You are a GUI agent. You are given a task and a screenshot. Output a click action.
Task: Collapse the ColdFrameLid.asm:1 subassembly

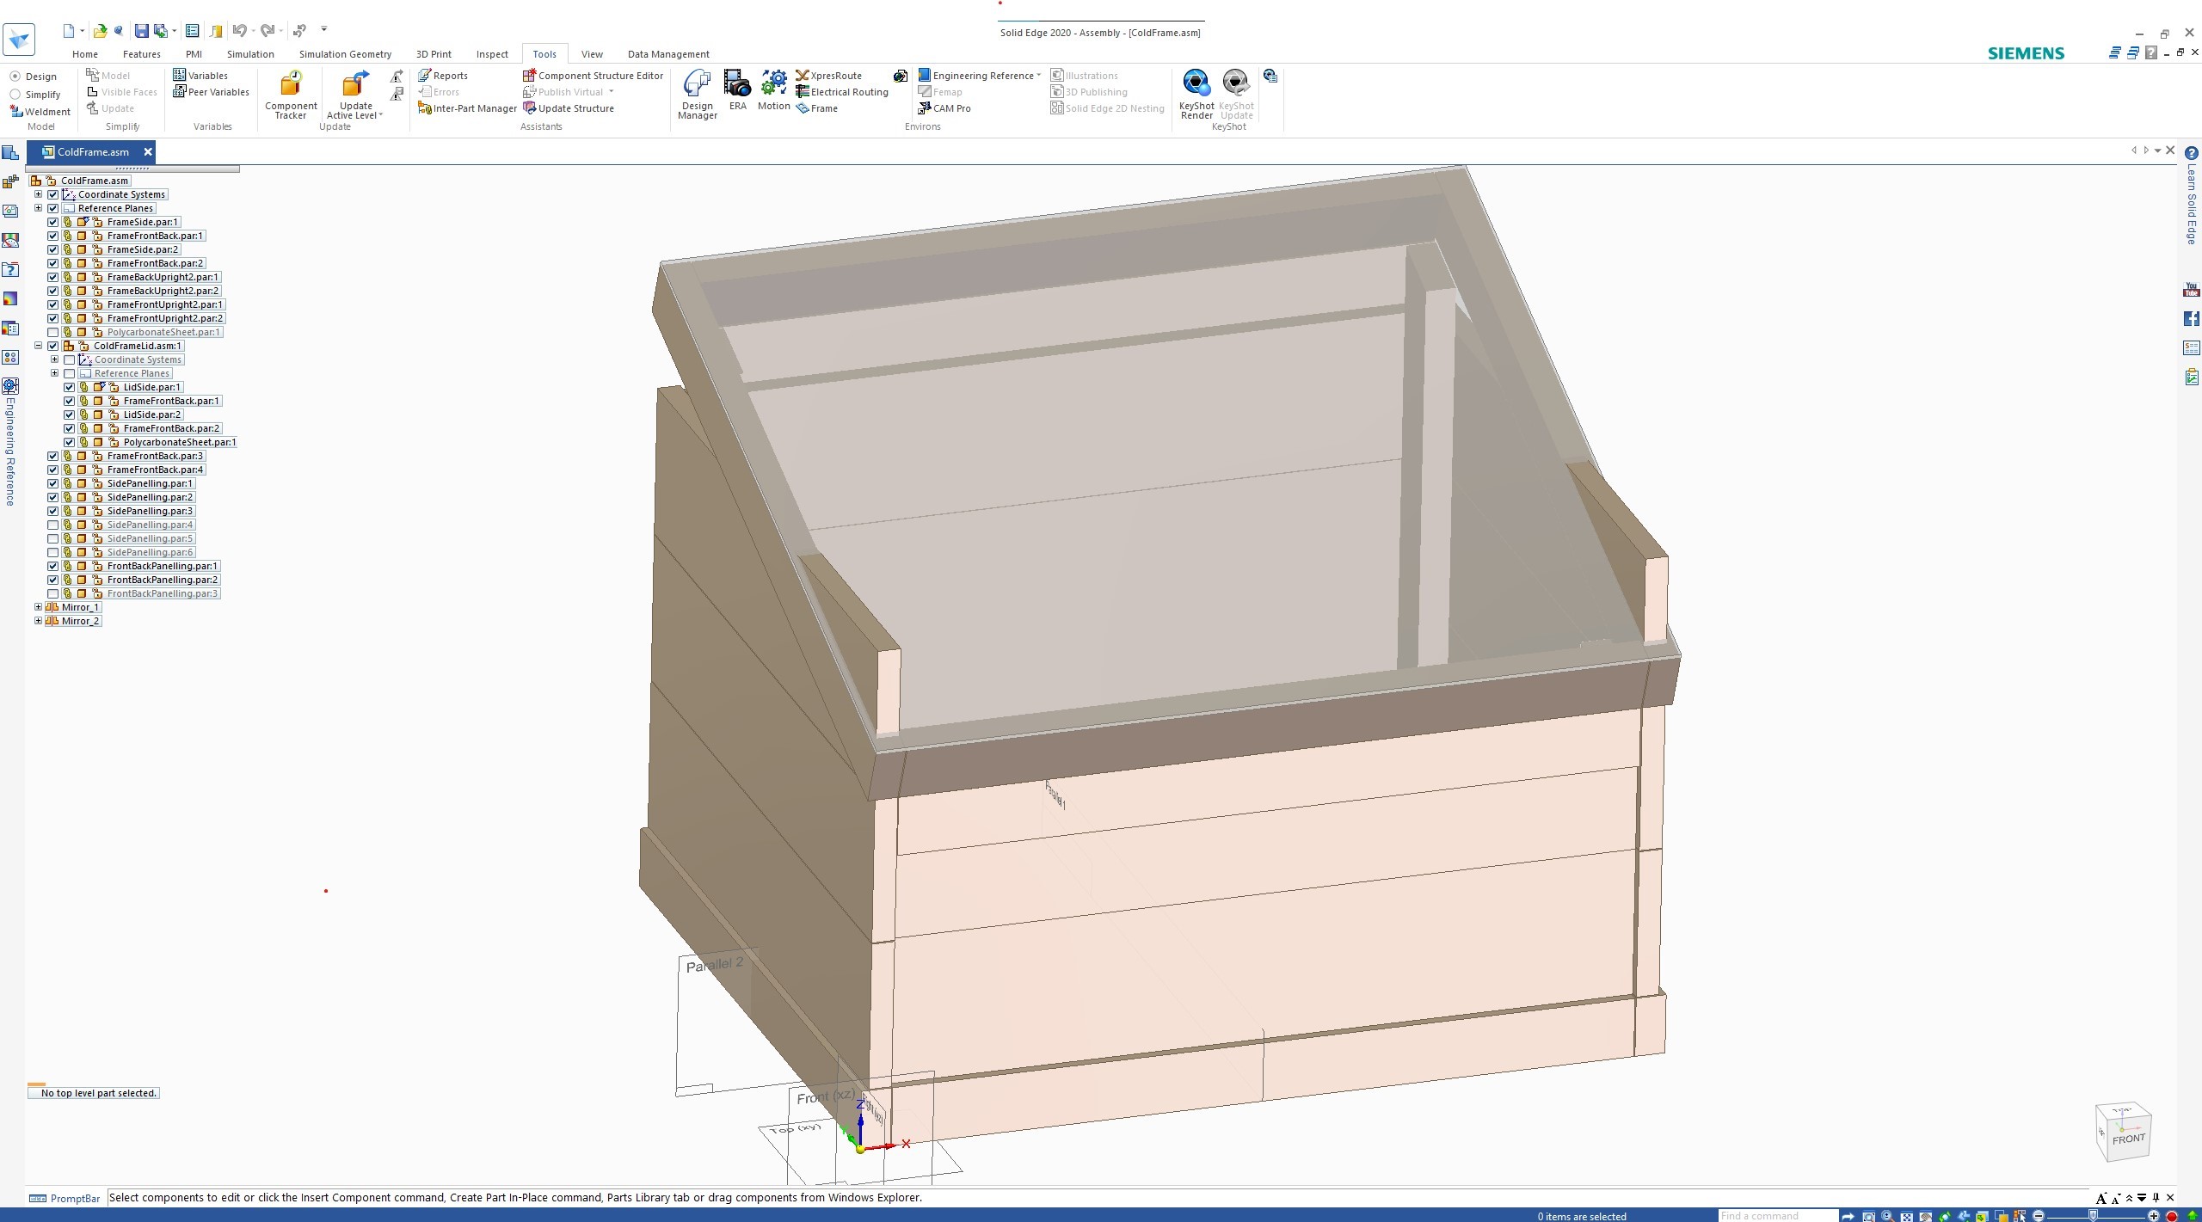(x=38, y=346)
